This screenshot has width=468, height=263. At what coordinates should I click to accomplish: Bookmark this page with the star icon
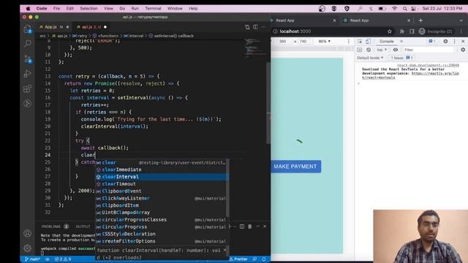click(390, 31)
